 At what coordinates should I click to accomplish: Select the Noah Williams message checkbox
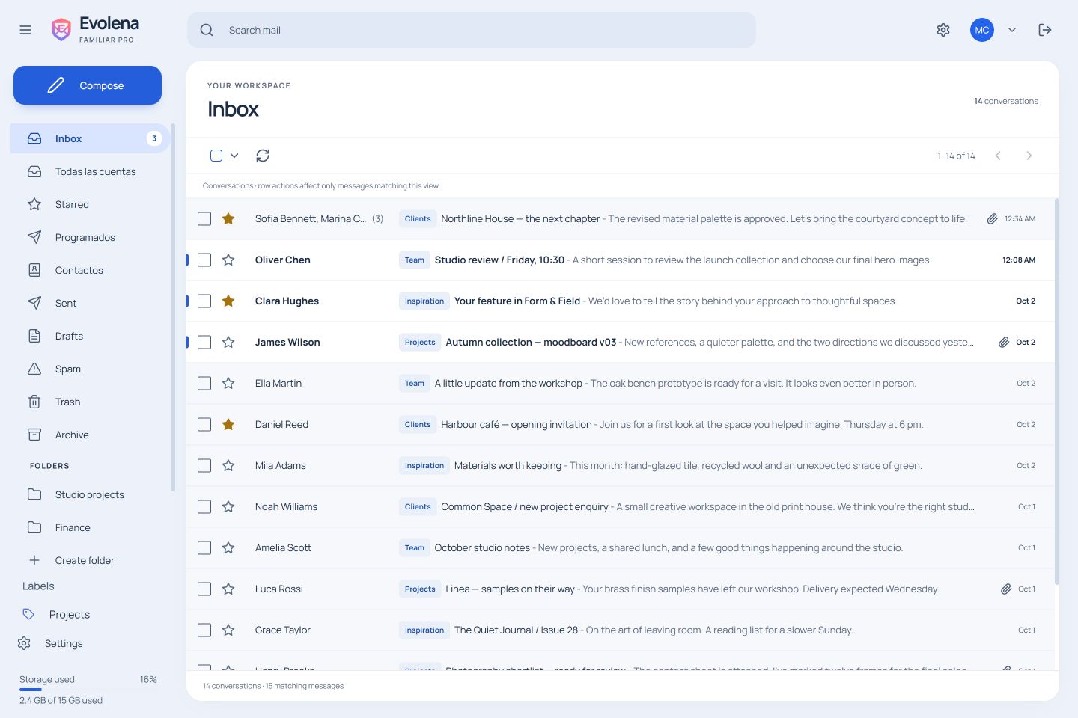point(204,506)
